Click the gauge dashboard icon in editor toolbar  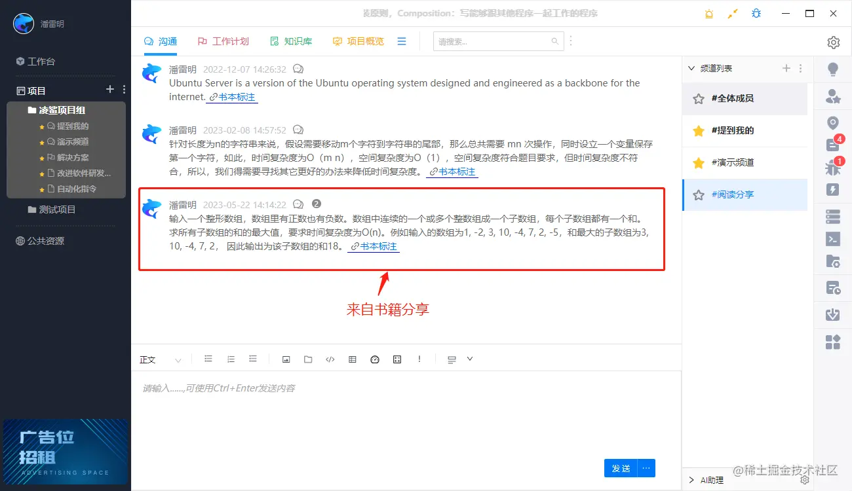click(x=375, y=359)
